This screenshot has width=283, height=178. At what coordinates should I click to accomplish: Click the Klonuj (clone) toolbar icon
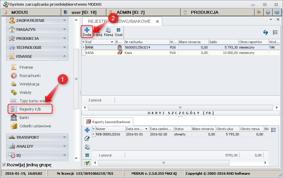click(108, 32)
